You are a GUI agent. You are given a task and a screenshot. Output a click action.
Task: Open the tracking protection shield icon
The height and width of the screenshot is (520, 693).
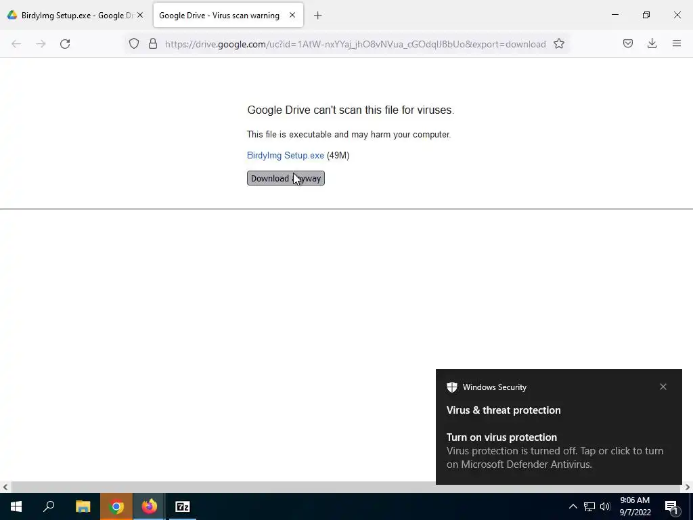pos(134,44)
